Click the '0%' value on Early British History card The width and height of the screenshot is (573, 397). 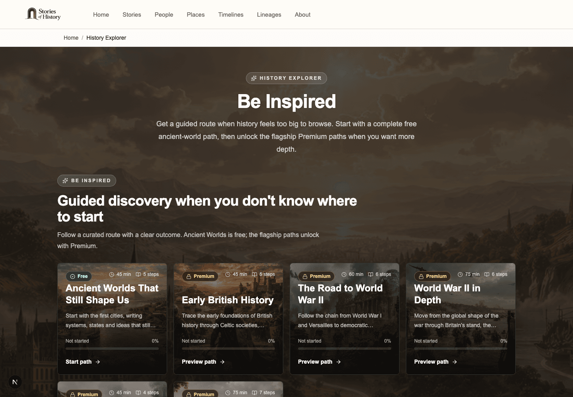tap(271, 341)
